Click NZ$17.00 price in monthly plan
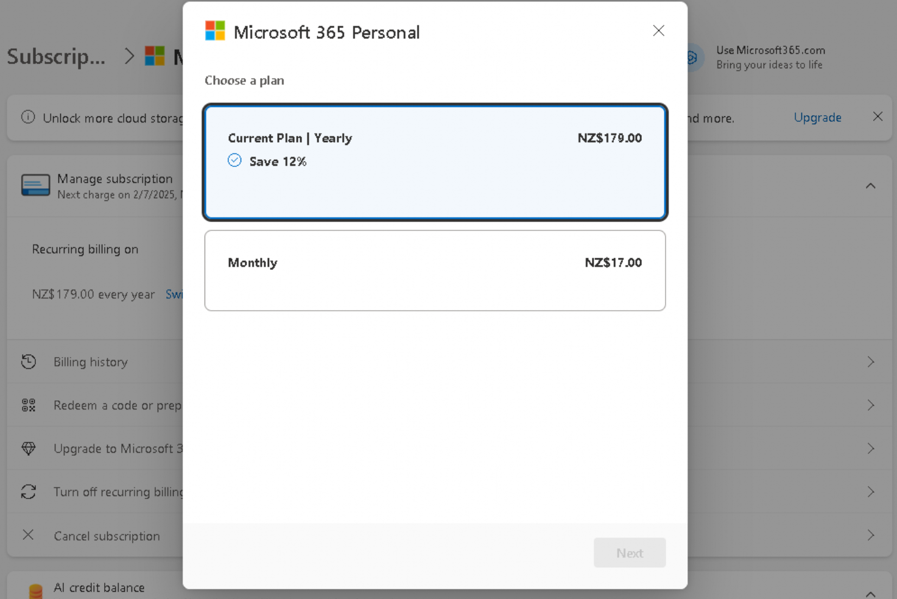 tap(613, 263)
